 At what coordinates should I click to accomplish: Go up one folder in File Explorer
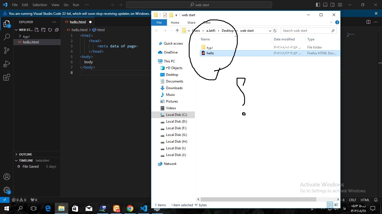pyautogui.click(x=177, y=31)
